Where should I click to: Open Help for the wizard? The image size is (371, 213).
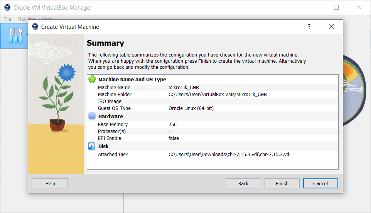[x=50, y=183]
